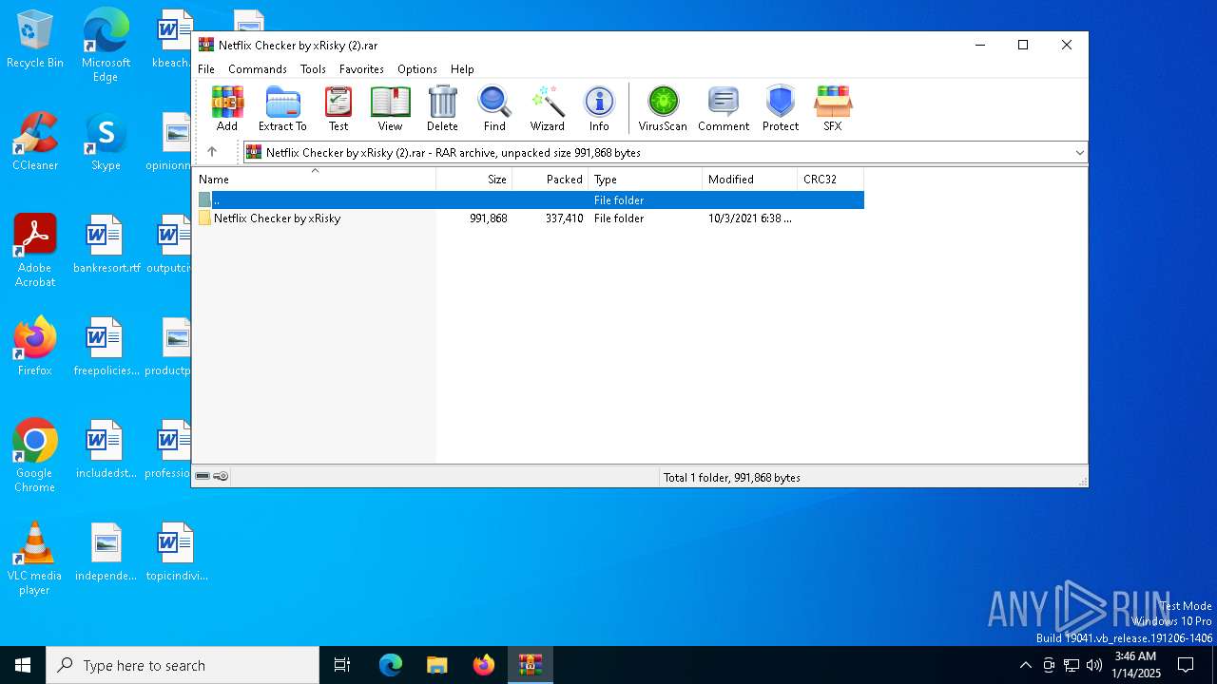1217x684 pixels.
Task: Click the SFX toolbar icon
Action: pyautogui.click(x=833, y=108)
